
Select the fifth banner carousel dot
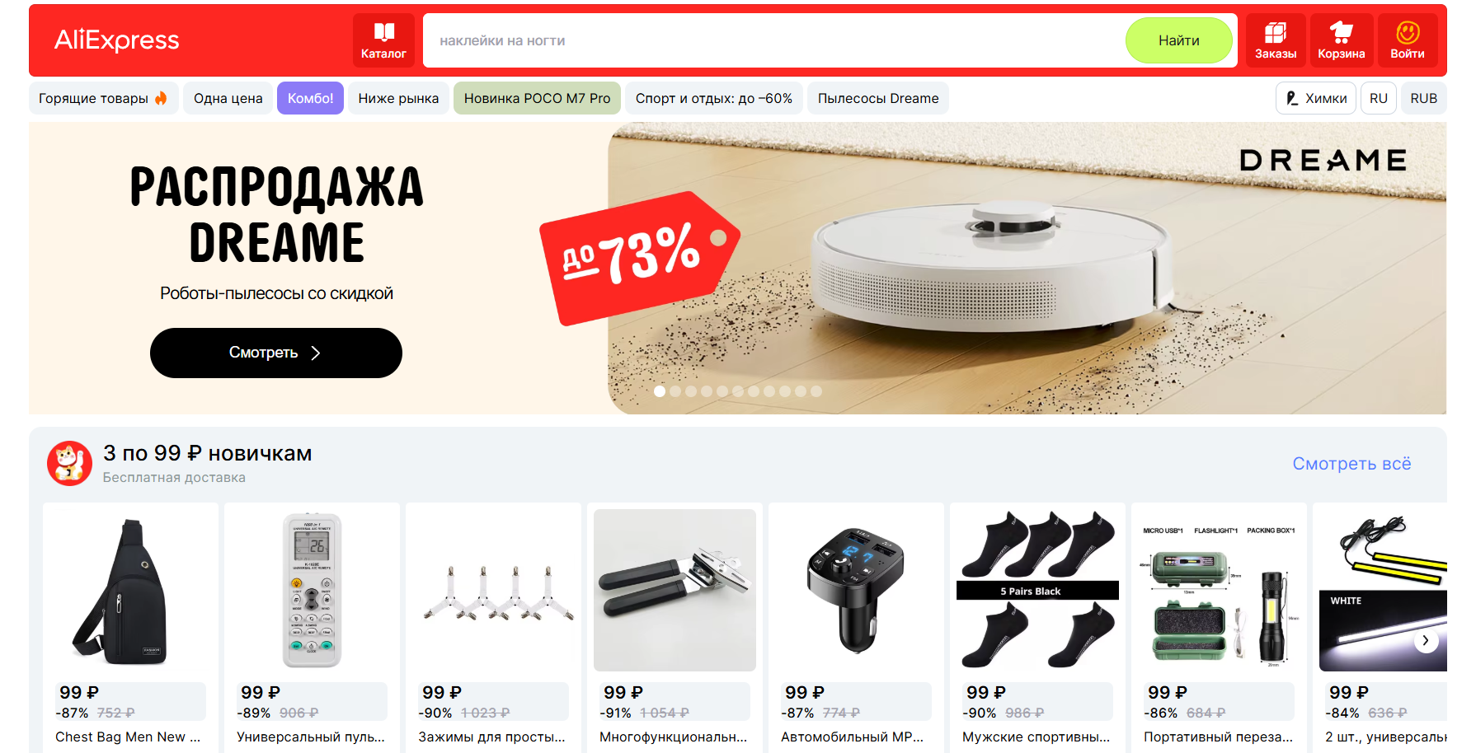(x=722, y=391)
